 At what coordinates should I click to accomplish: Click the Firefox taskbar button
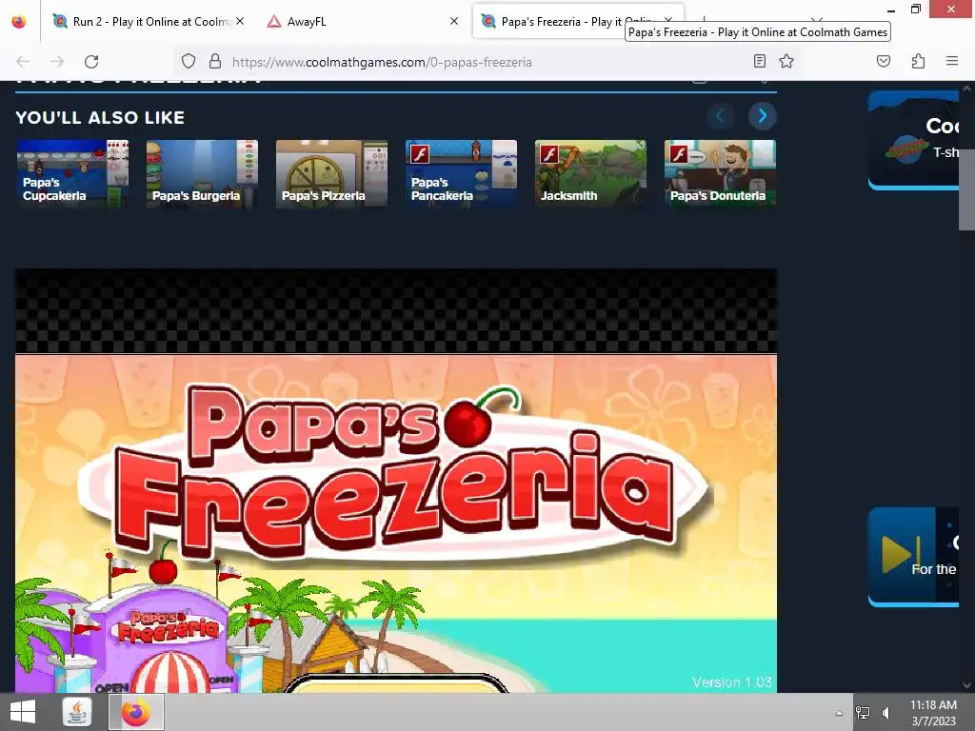click(136, 712)
